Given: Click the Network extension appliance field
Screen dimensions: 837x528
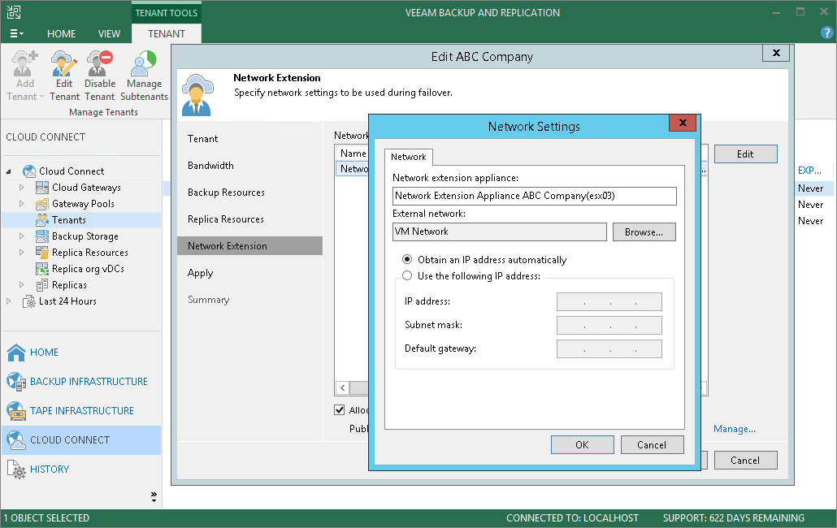Looking at the screenshot, I should [x=535, y=196].
